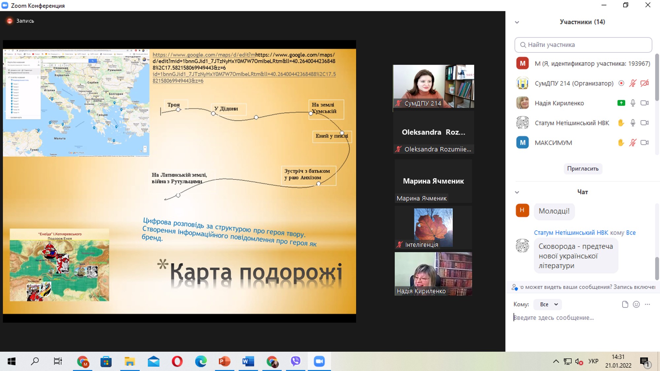660x371 pixels.
Task: Click the screen share icon next to Надія Кириленко
Action: (x=621, y=103)
